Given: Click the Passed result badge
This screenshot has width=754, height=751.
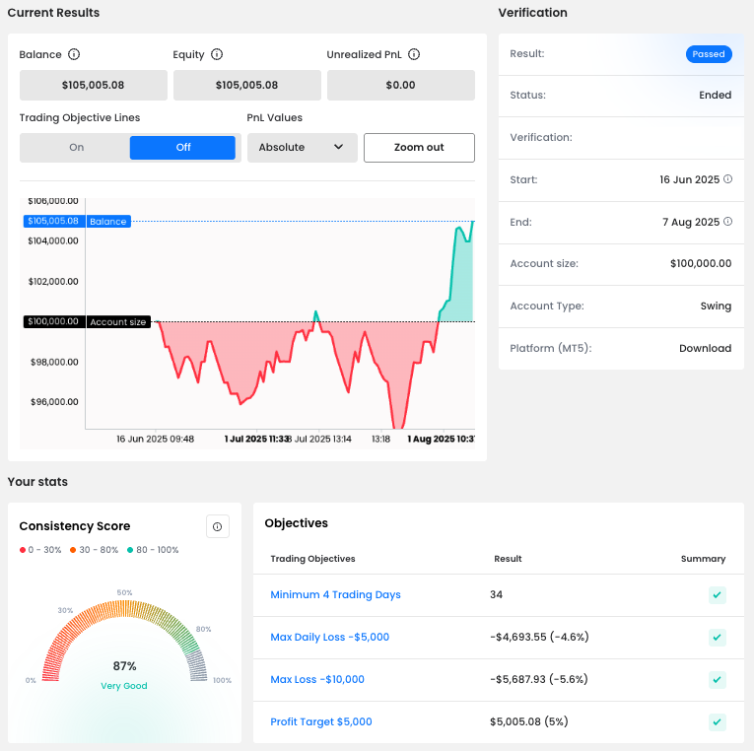Looking at the screenshot, I should 709,54.
